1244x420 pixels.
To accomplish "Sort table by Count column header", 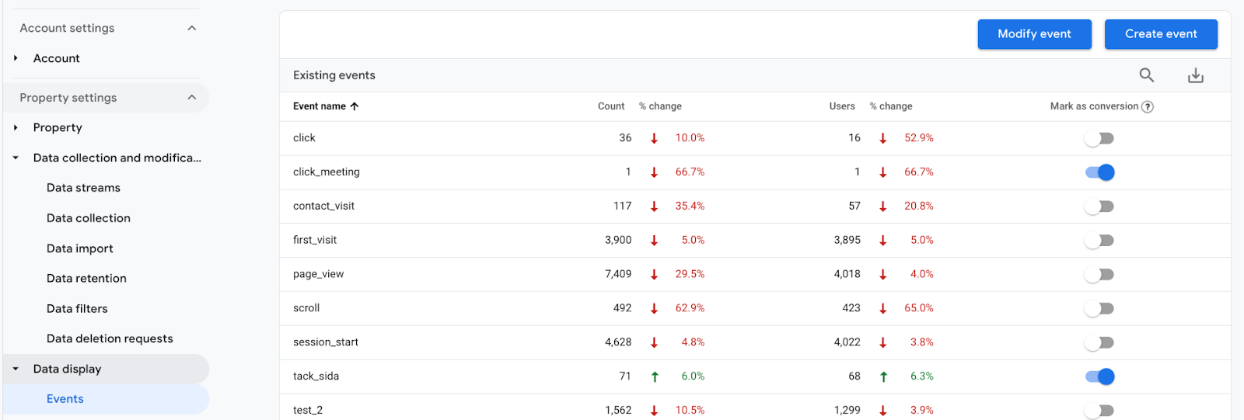I will tap(610, 106).
